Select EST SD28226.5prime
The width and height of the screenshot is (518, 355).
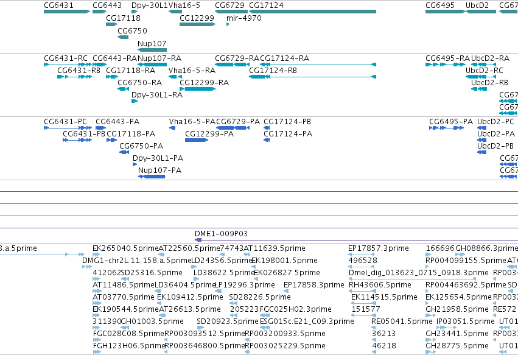click(x=234, y=303)
